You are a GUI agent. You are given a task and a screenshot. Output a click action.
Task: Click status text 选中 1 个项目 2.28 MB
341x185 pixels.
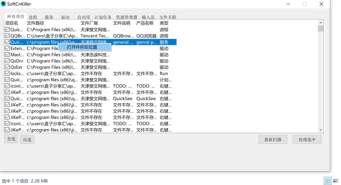click(25, 181)
